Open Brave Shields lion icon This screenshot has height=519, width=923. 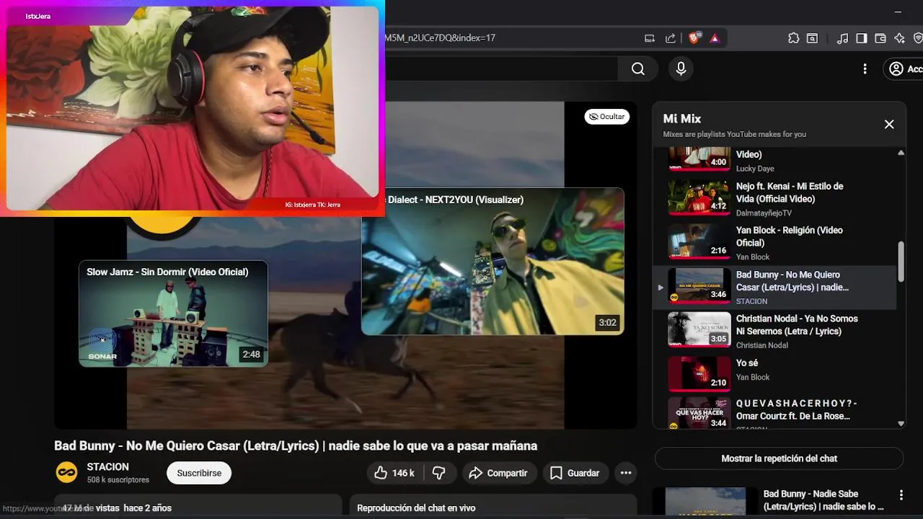point(694,38)
